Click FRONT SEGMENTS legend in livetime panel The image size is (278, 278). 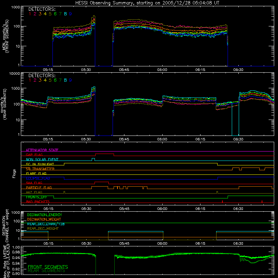tap(48, 267)
